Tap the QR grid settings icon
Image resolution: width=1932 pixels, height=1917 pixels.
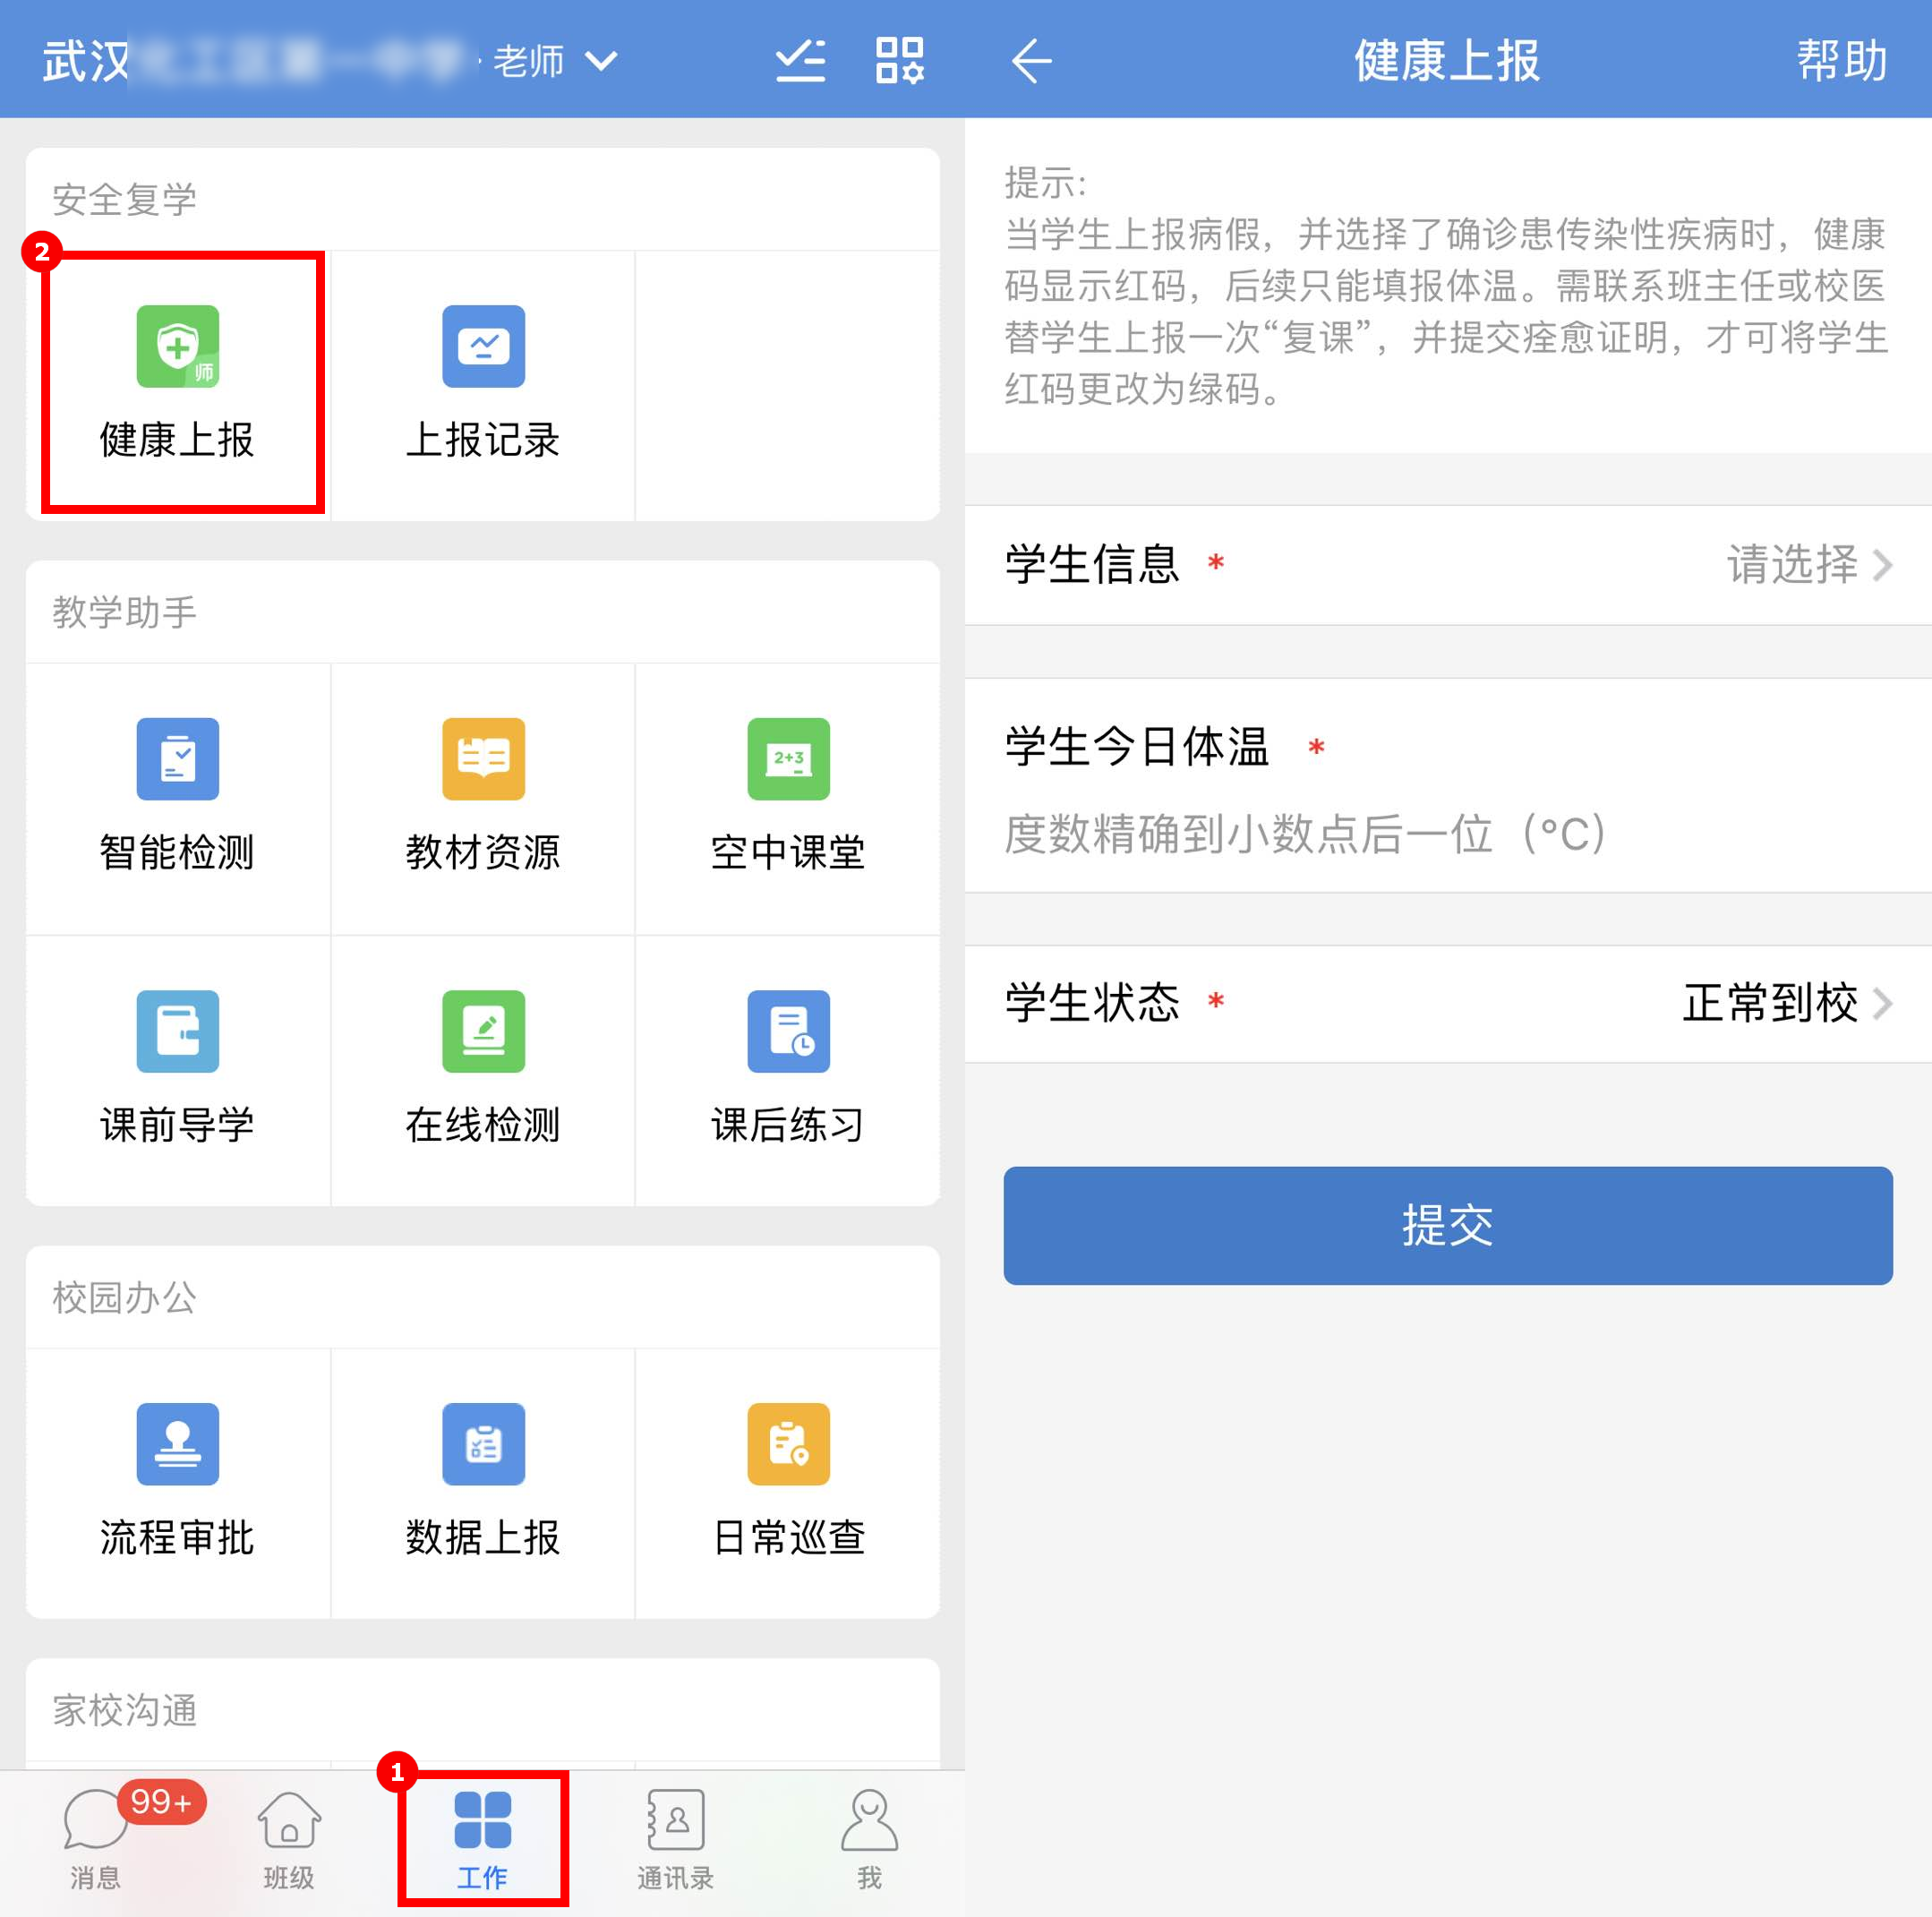[x=899, y=60]
